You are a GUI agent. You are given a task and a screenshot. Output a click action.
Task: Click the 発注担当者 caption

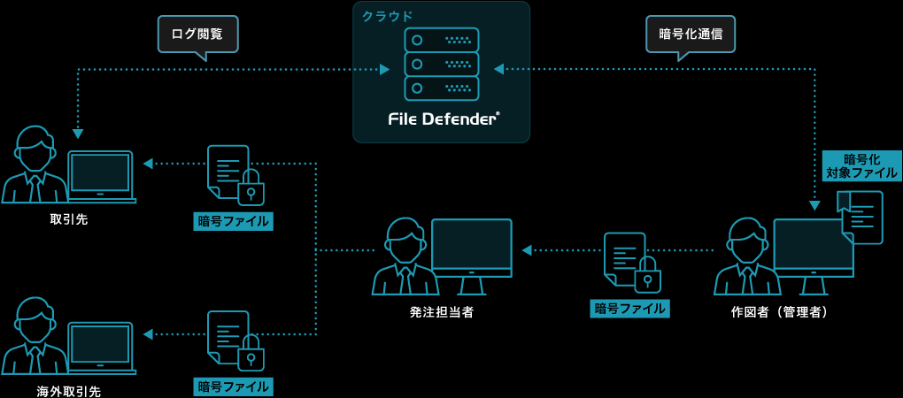442,312
